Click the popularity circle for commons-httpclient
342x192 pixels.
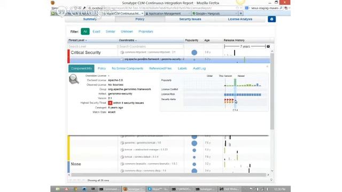point(194,52)
